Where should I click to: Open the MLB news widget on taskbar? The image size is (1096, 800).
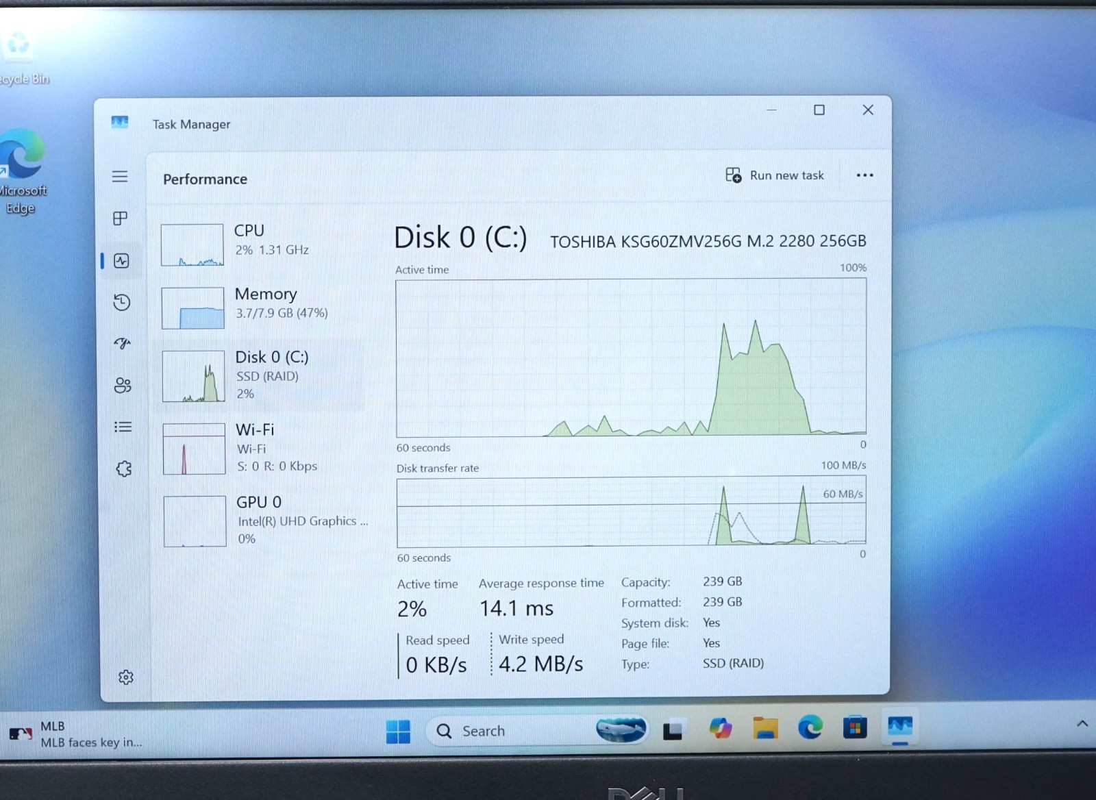[x=75, y=734]
